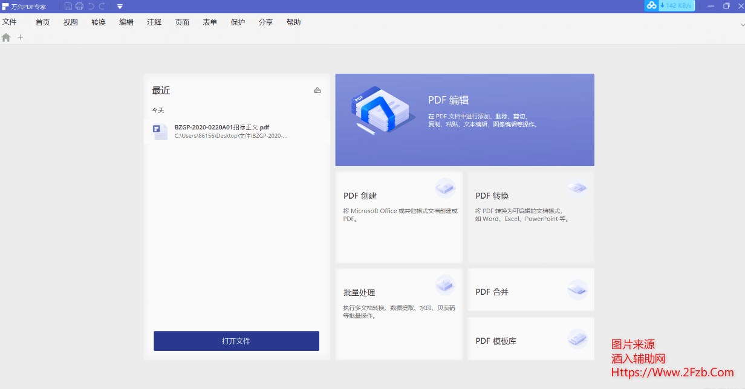Clear recent list with the eraser icon
The image size is (745, 389).
point(317,91)
